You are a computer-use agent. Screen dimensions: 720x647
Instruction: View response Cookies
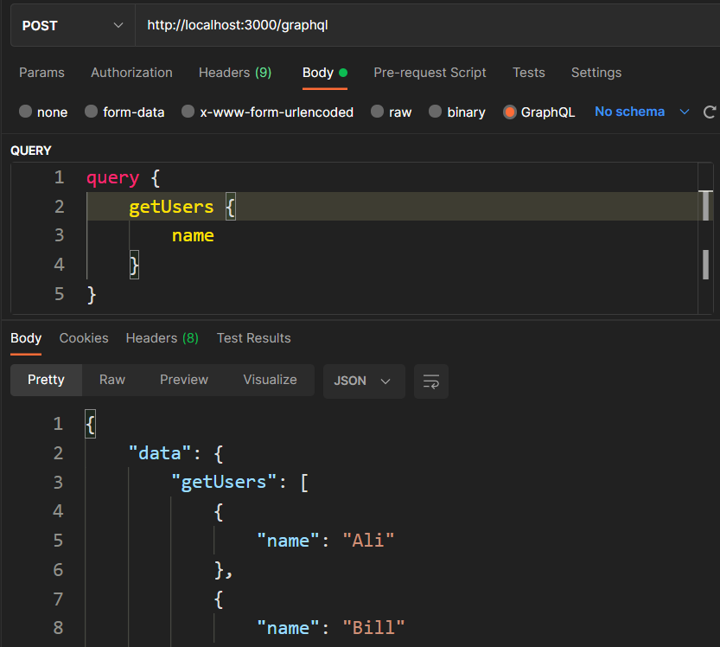point(83,338)
